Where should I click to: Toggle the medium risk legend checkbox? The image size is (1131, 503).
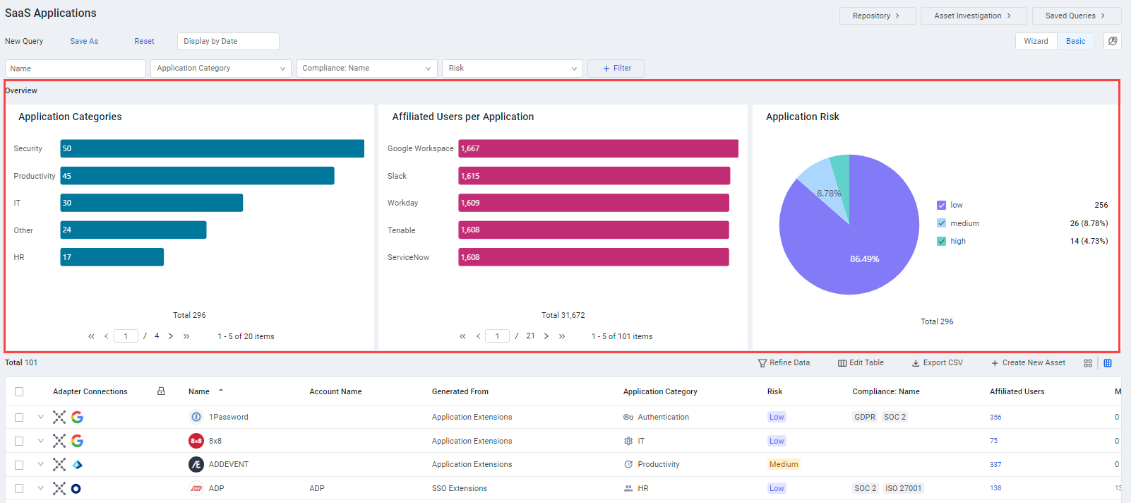click(x=941, y=223)
